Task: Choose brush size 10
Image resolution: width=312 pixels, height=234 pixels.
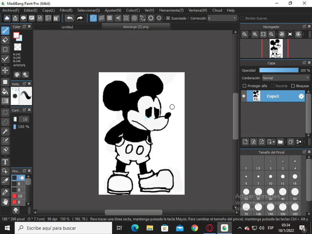Action: coord(270,178)
